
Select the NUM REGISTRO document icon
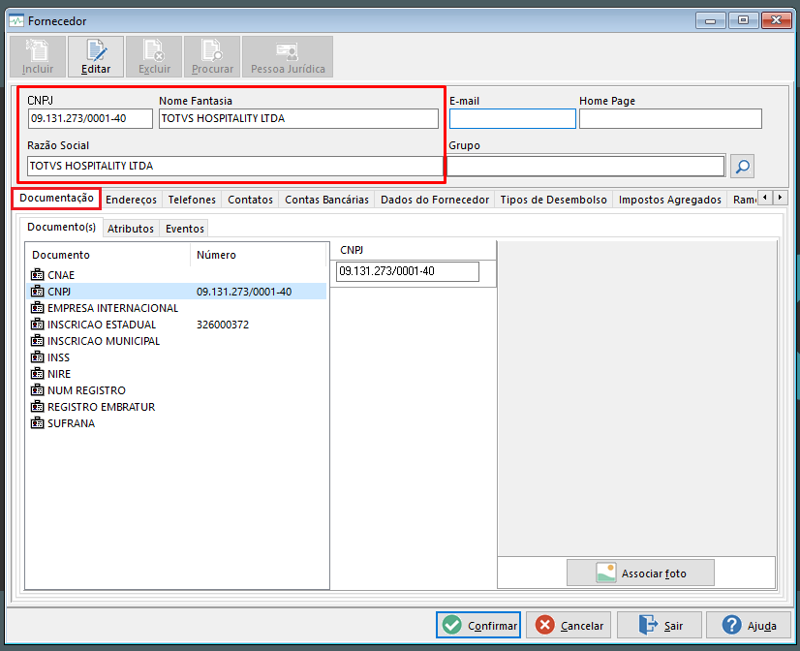click(x=37, y=390)
